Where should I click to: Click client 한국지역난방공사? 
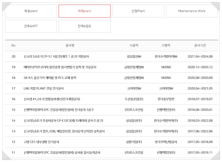coord(166,142)
